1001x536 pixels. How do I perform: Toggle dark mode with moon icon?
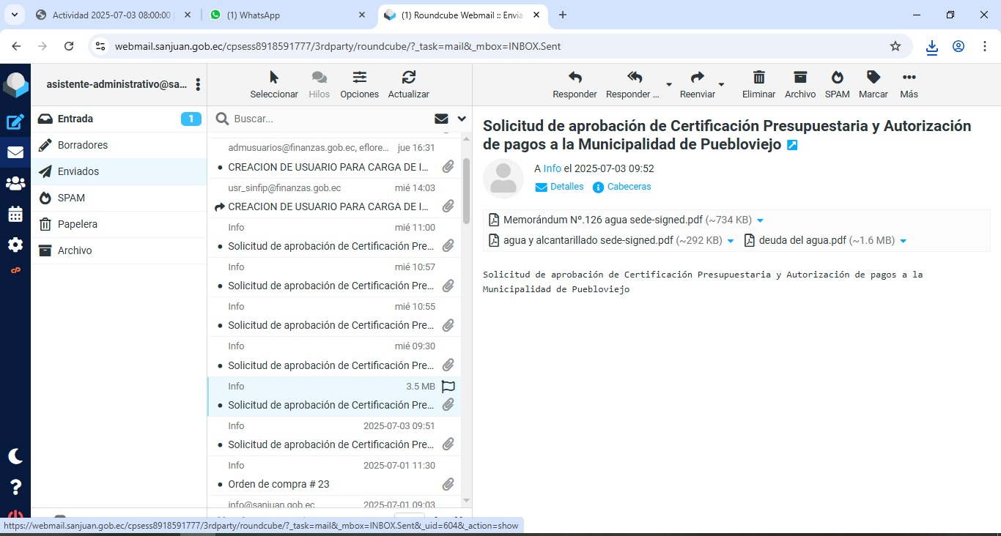coord(15,456)
